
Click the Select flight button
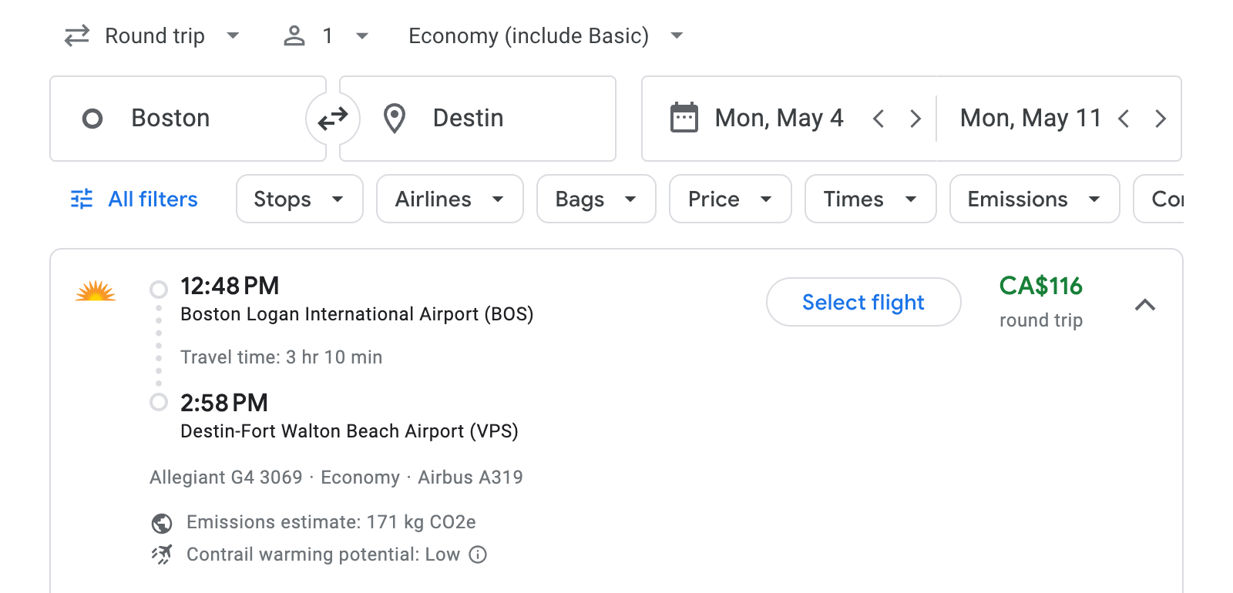pos(863,302)
